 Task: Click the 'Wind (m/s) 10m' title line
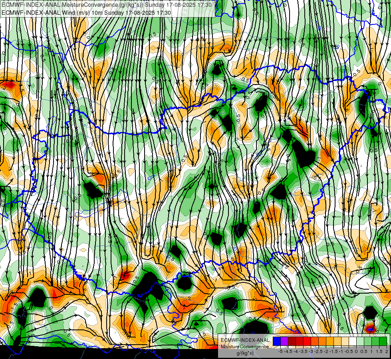click(x=86, y=12)
